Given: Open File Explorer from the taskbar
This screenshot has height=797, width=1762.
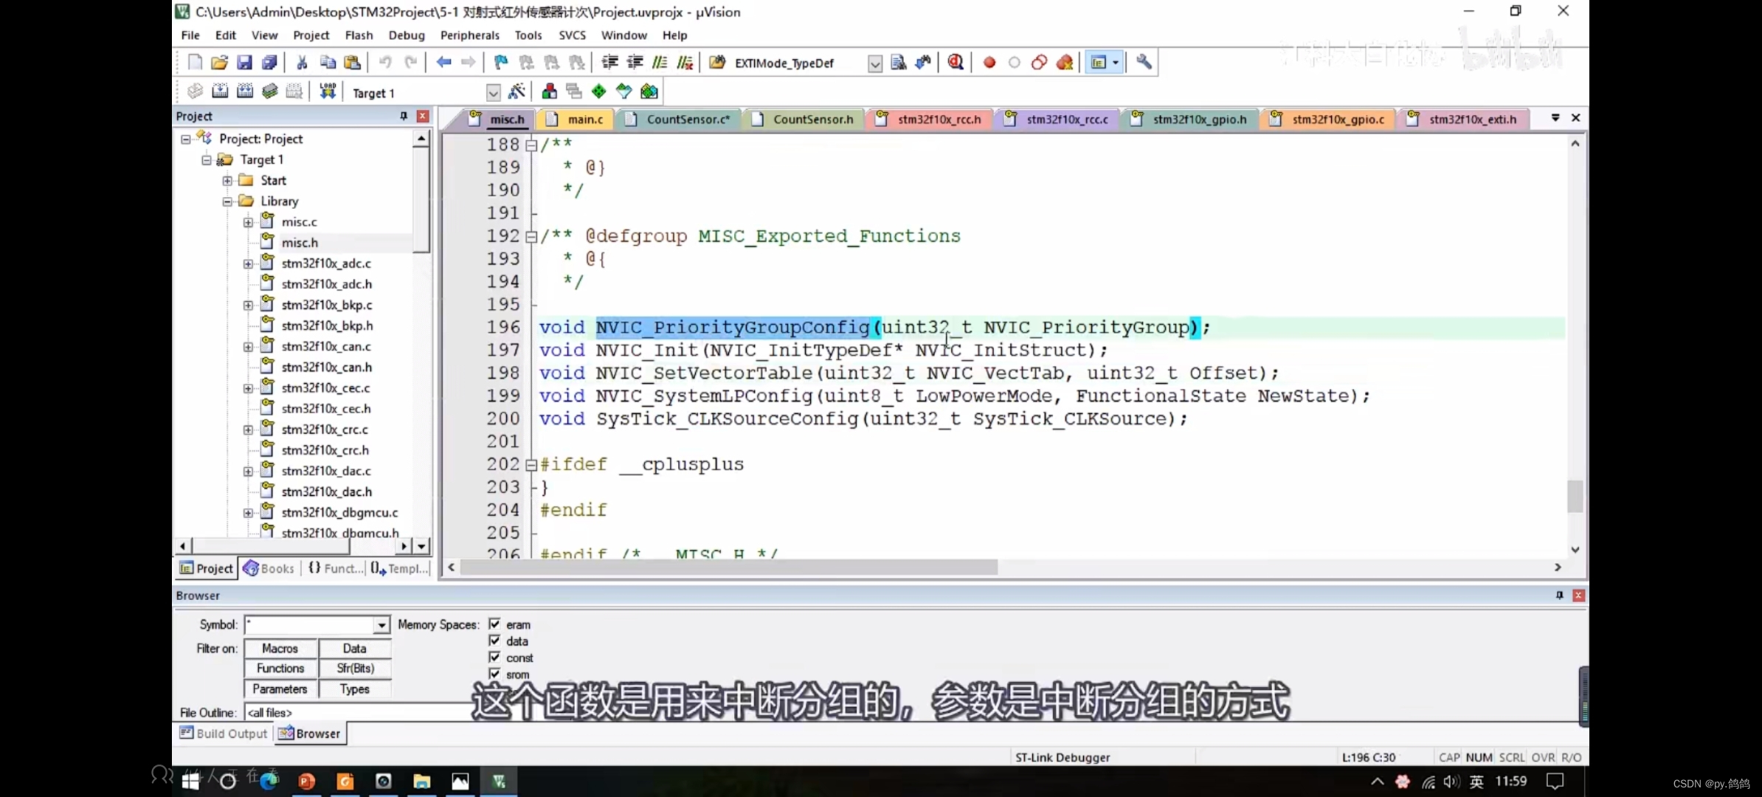Looking at the screenshot, I should click(x=421, y=782).
